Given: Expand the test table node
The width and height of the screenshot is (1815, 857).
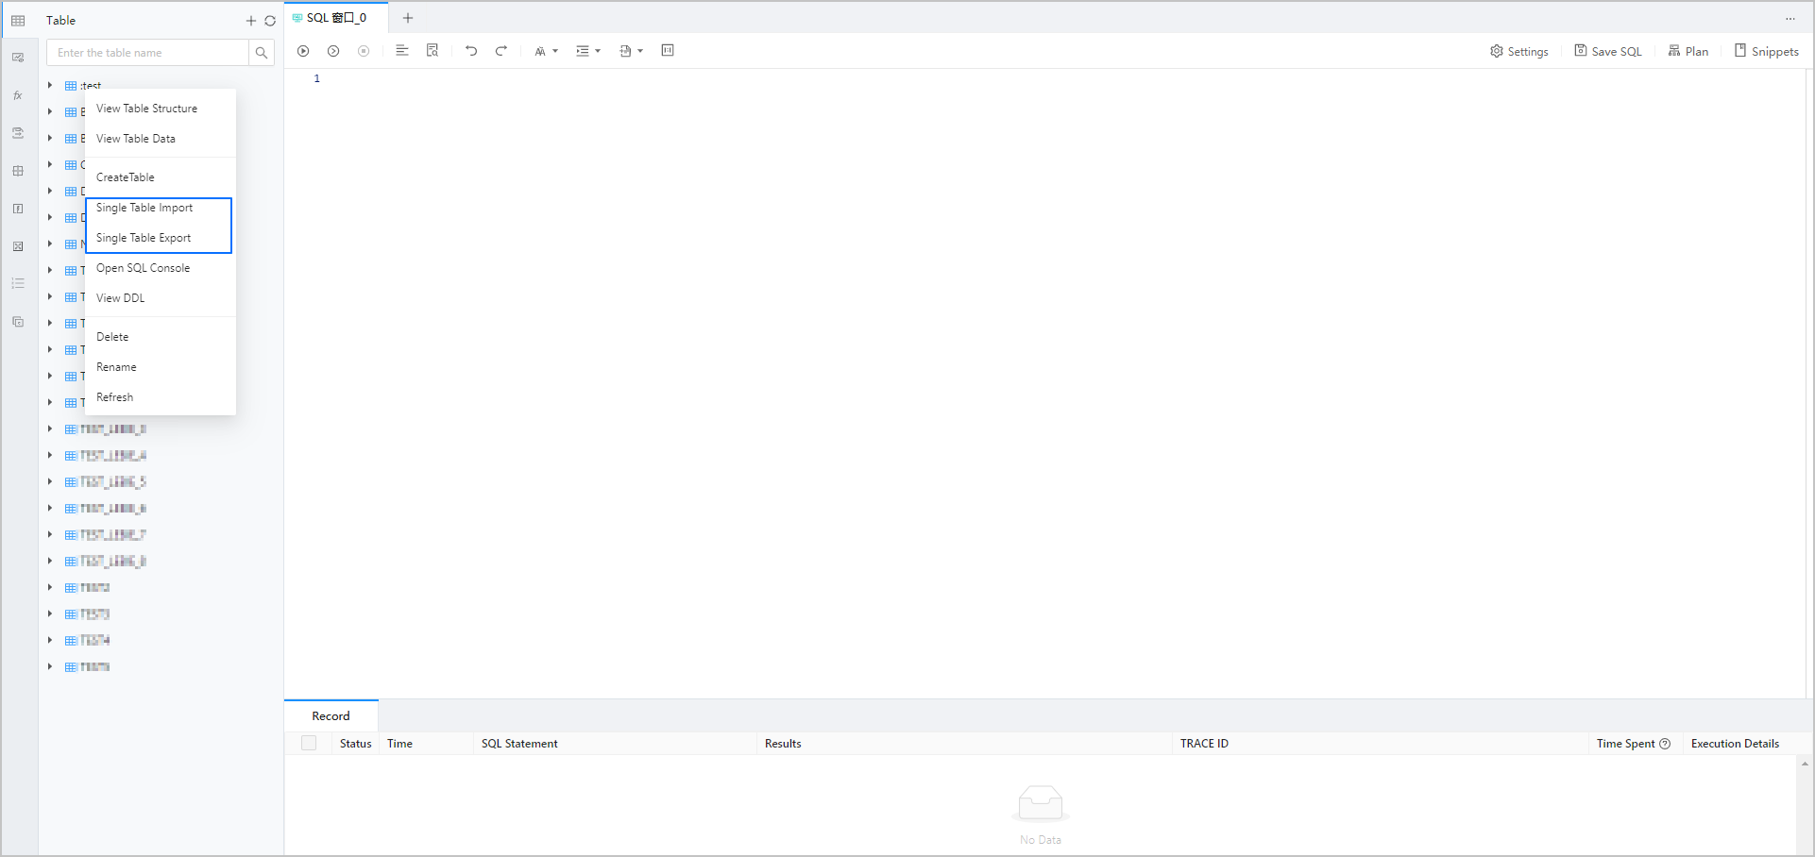Looking at the screenshot, I should (x=50, y=85).
